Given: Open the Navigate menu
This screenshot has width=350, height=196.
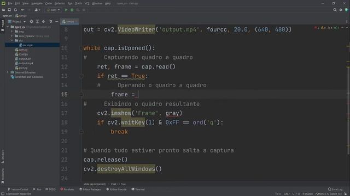Looking at the screenshot, I should point(37,3).
